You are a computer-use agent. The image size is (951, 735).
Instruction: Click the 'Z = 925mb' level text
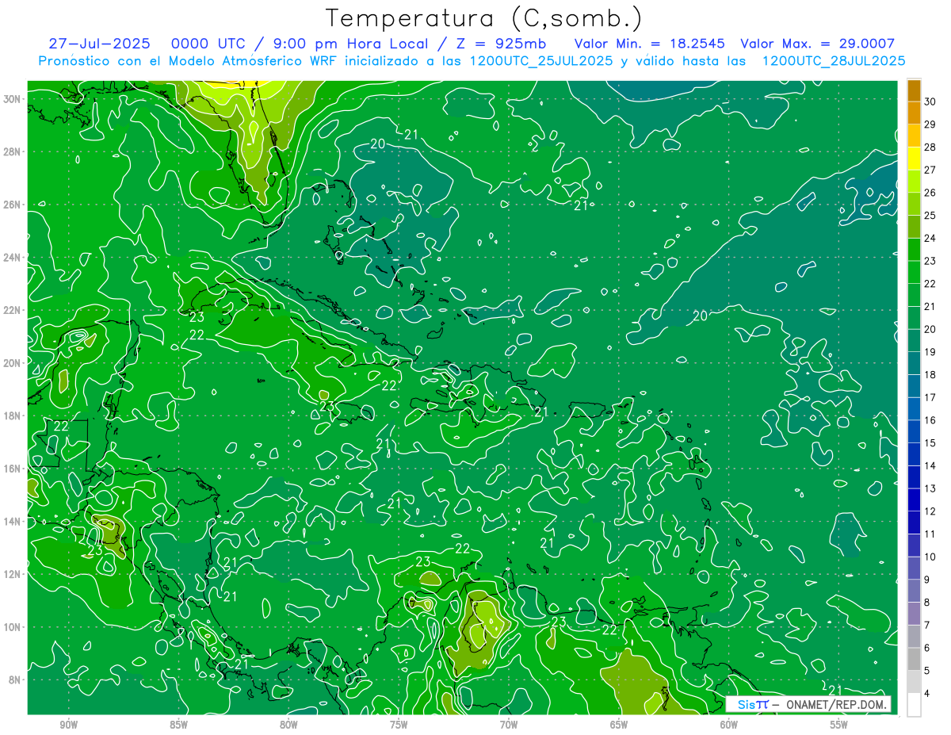503,44
